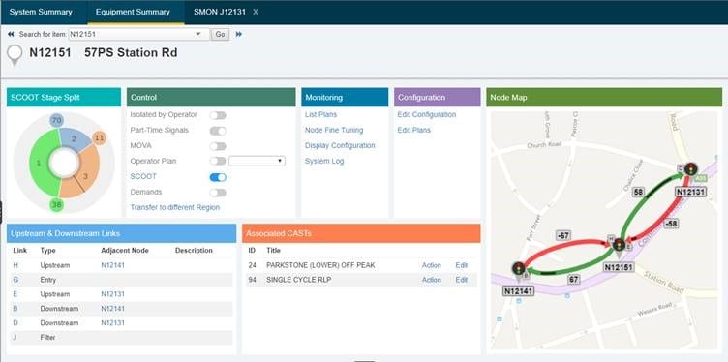Toggle Isolated by Operator switch
Viewport: 728px width, 362px height.
coord(218,115)
